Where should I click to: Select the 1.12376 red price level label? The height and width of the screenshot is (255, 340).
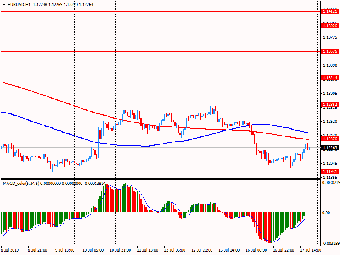tap(330, 139)
